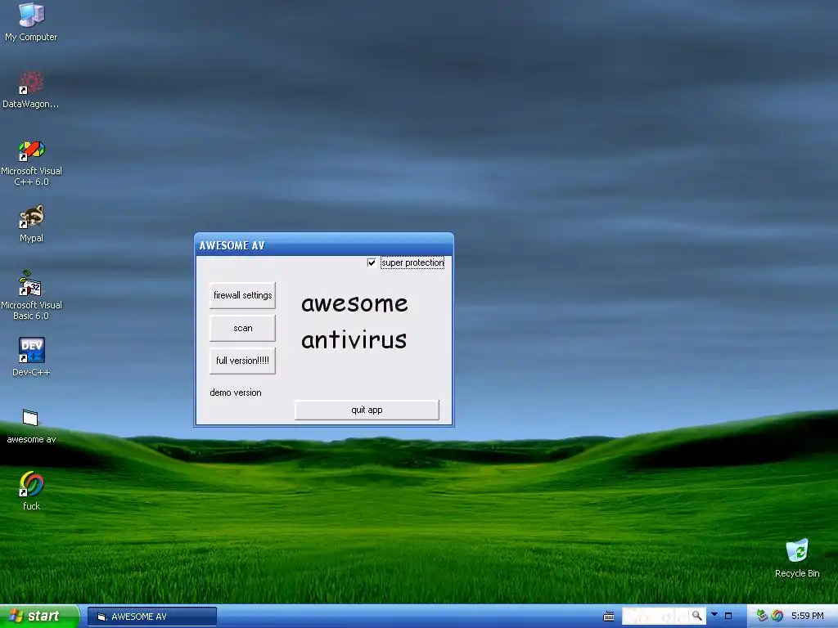Toggle the super protection checkbox
This screenshot has height=628, width=838.
point(372,262)
